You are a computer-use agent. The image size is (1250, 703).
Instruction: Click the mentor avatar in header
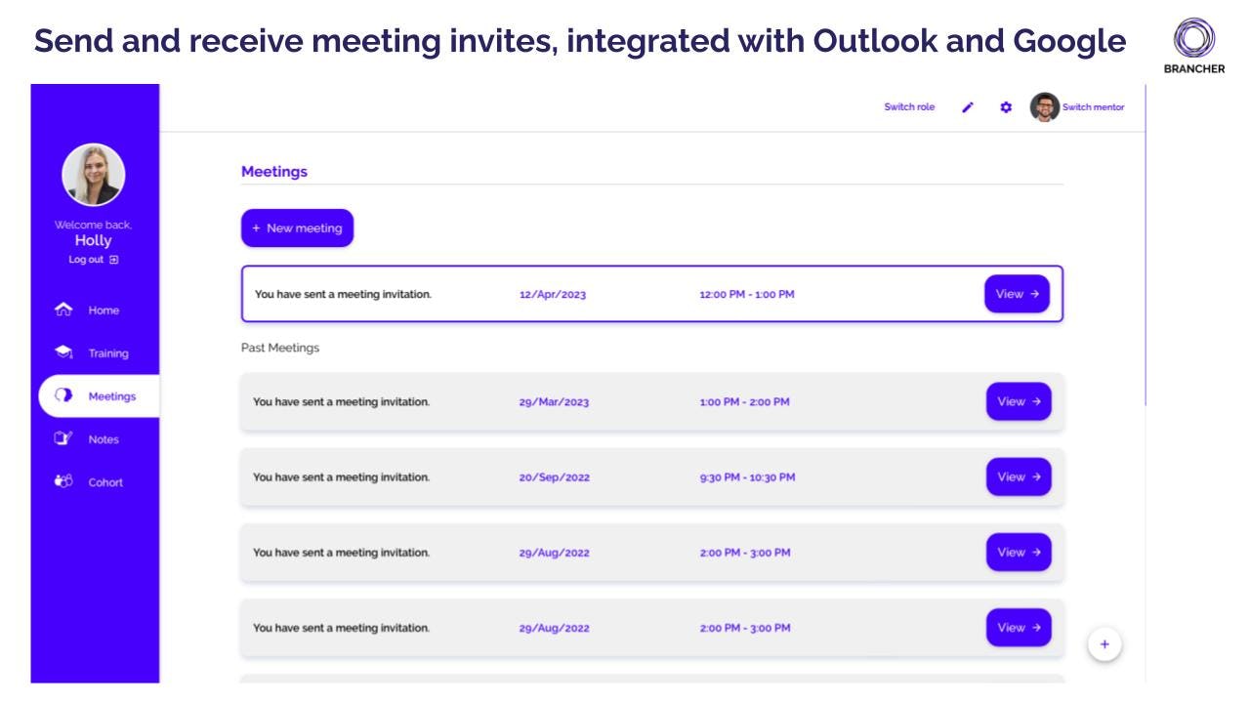tap(1044, 107)
